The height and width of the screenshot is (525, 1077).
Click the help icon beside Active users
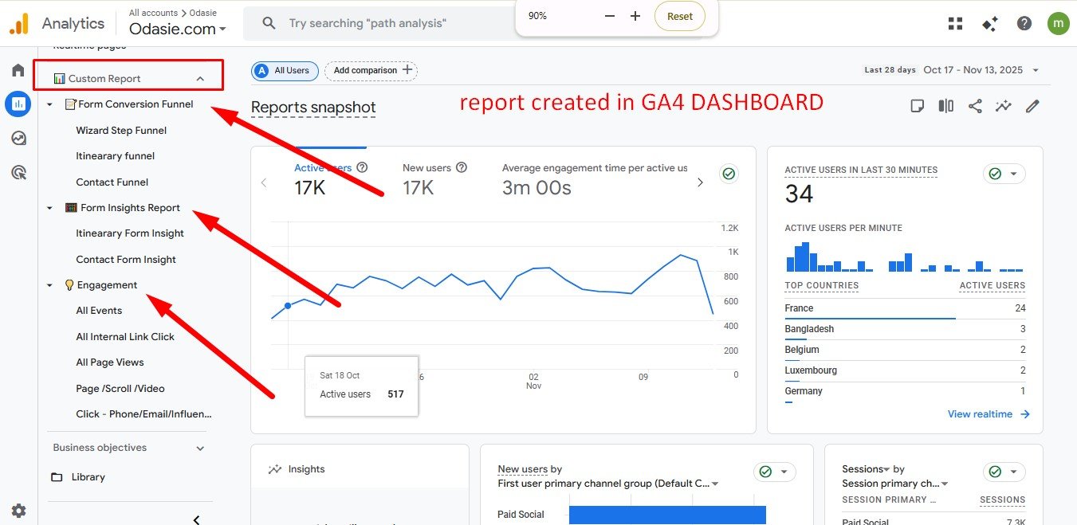coord(362,167)
